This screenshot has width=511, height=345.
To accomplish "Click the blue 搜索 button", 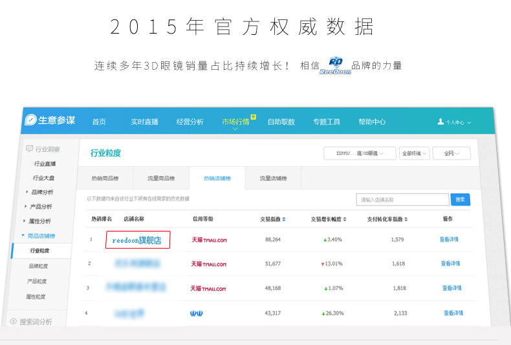I will point(460,200).
